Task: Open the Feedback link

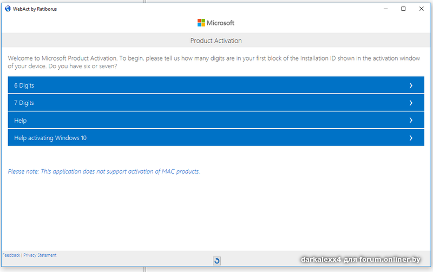Action: click(x=11, y=255)
